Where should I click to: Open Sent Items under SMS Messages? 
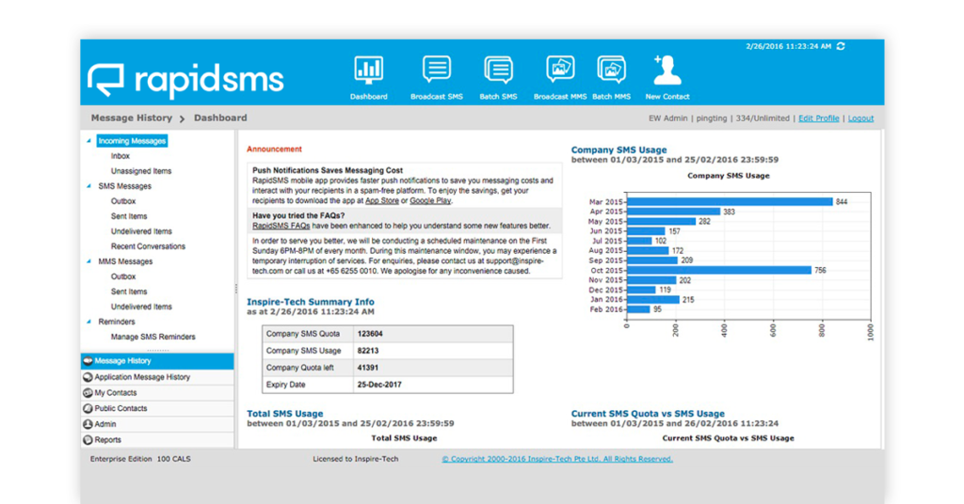coord(129,216)
